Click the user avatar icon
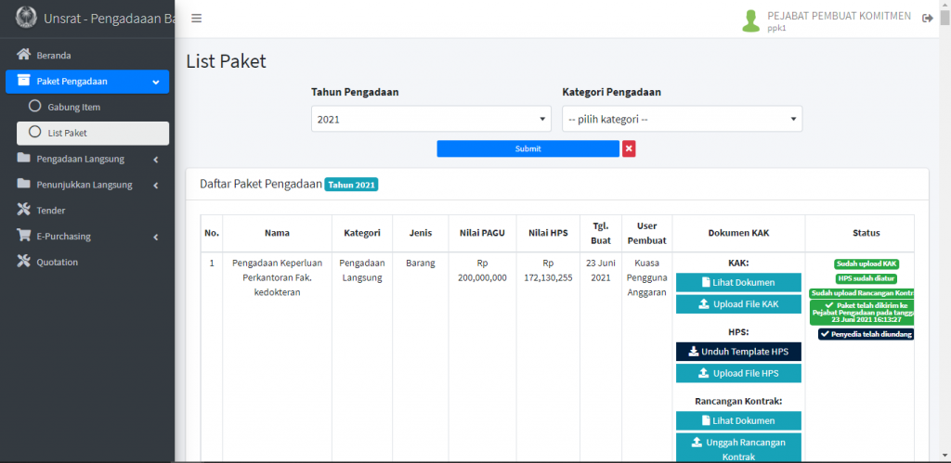 pyautogui.click(x=750, y=20)
